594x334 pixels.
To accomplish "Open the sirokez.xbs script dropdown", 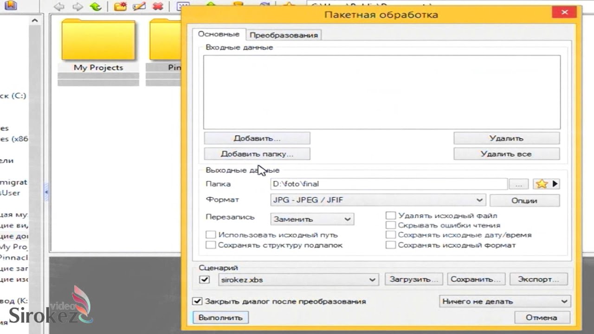I will [298, 280].
